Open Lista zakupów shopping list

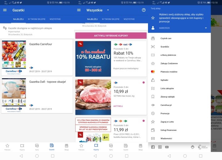tap(167, 88)
